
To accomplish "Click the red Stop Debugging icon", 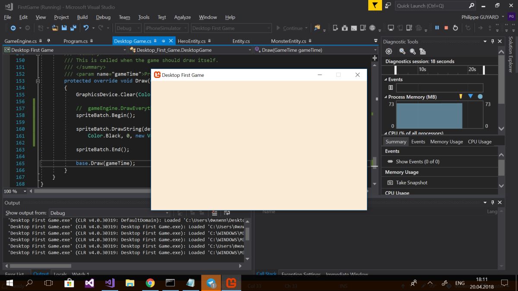I will click(x=446, y=28).
